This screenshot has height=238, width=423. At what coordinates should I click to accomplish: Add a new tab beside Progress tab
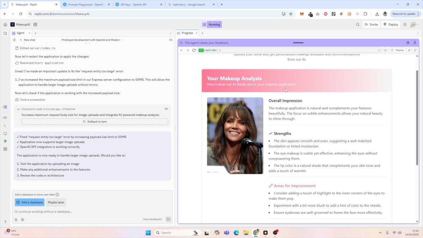202,33
